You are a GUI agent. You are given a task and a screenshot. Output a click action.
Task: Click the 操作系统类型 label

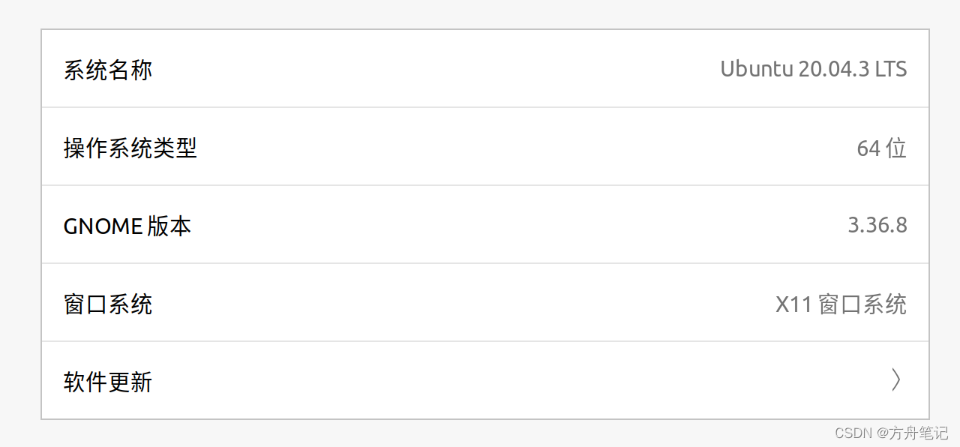[130, 148]
